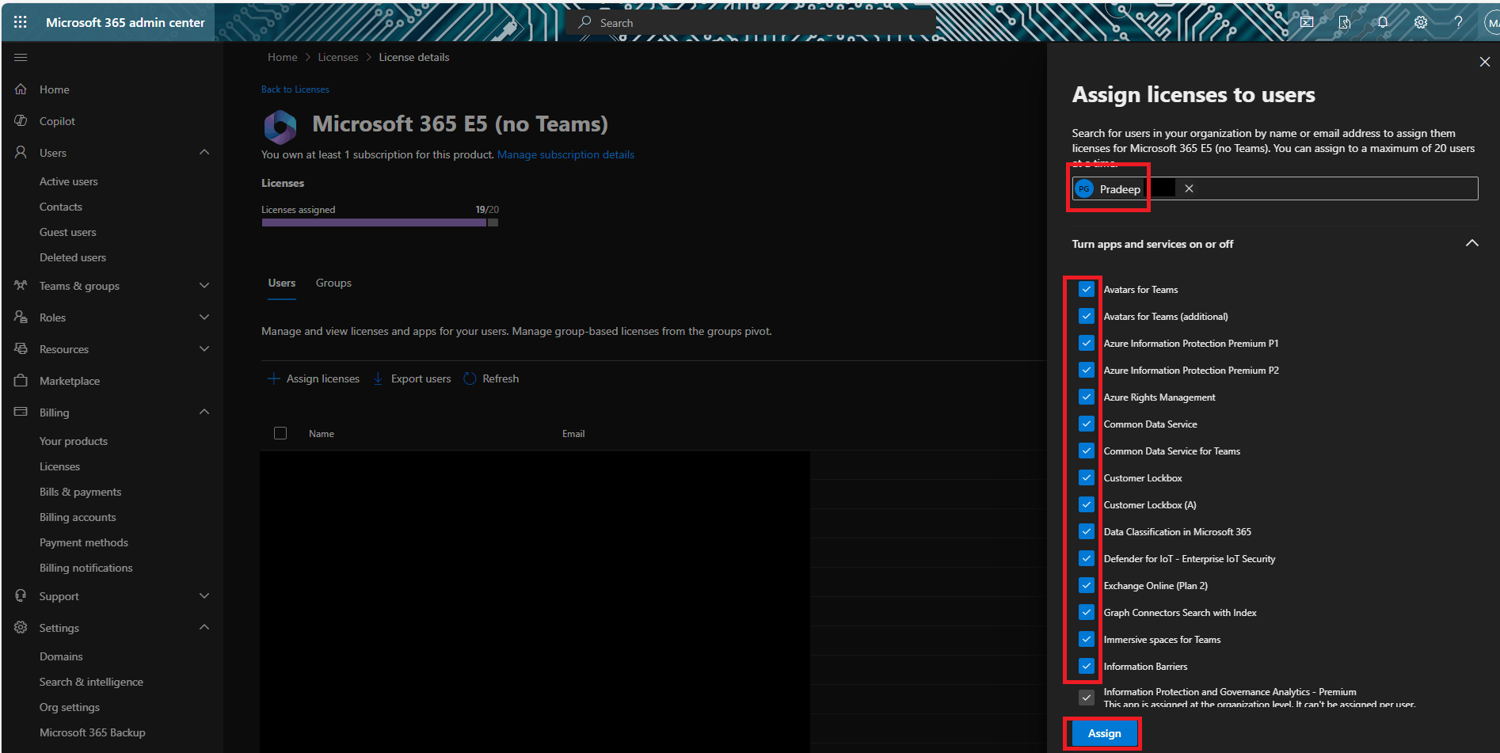Open Cloud Shell icon in header
The width and height of the screenshot is (1500, 753).
pos(1307,22)
